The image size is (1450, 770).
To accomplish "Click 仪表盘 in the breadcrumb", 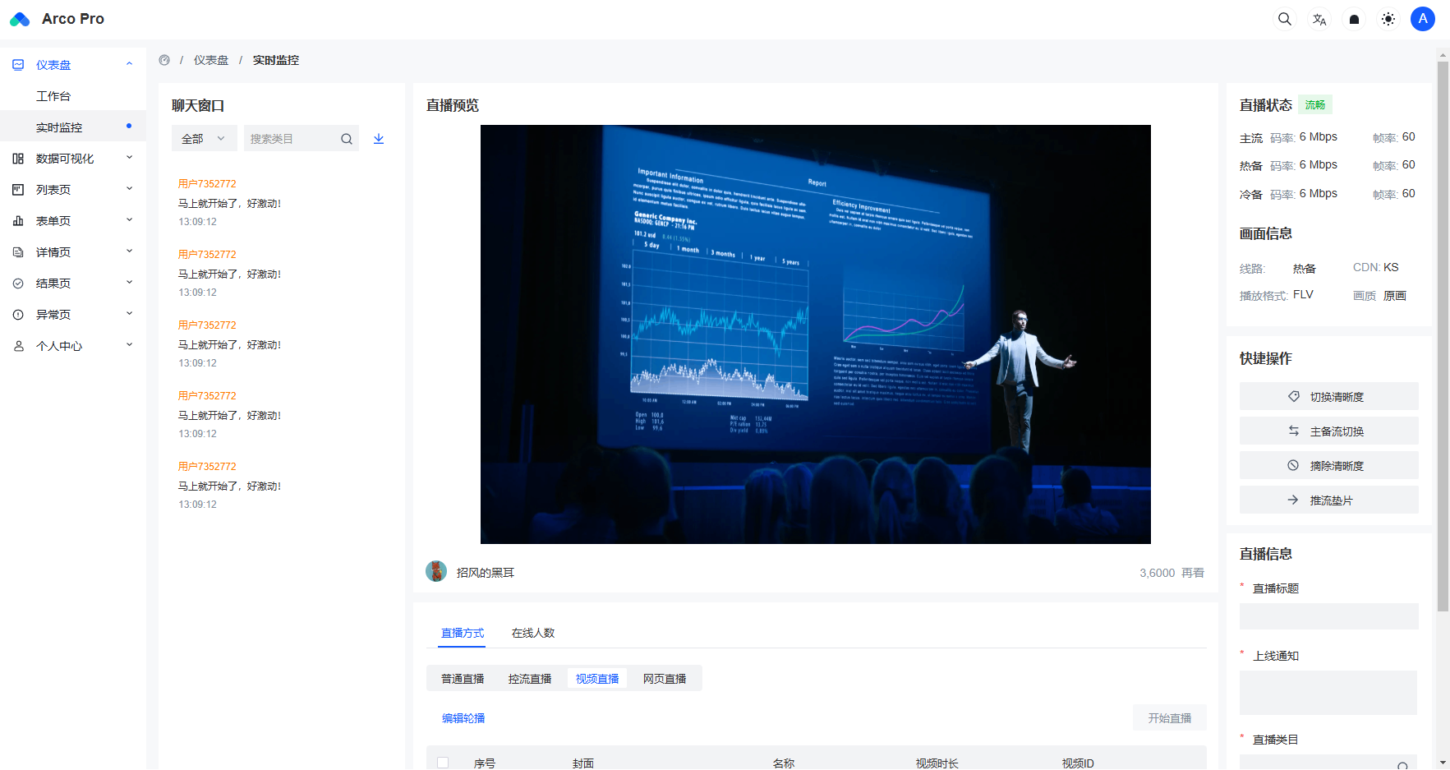I will point(211,60).
